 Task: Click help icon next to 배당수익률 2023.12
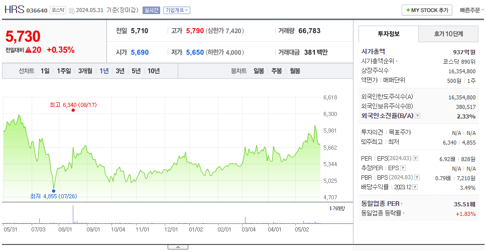[x=415, y=187]
